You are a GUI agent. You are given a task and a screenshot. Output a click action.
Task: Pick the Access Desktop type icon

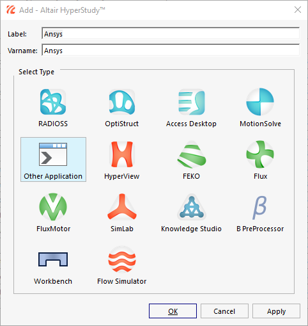coord(191,102)
